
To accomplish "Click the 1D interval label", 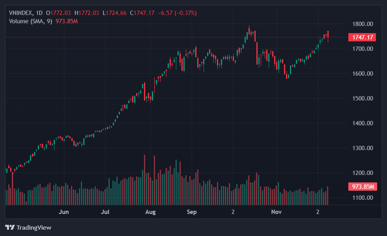I will pos(39,13).
